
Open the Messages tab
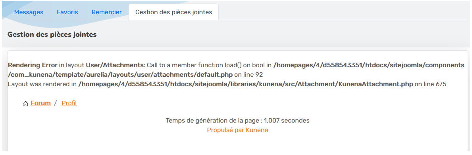point(29,12)
